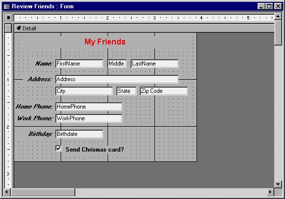Select the Zip Code text box
Viewport: 285px width, 199px height.
pyautogui.click(x=164, y=91)
